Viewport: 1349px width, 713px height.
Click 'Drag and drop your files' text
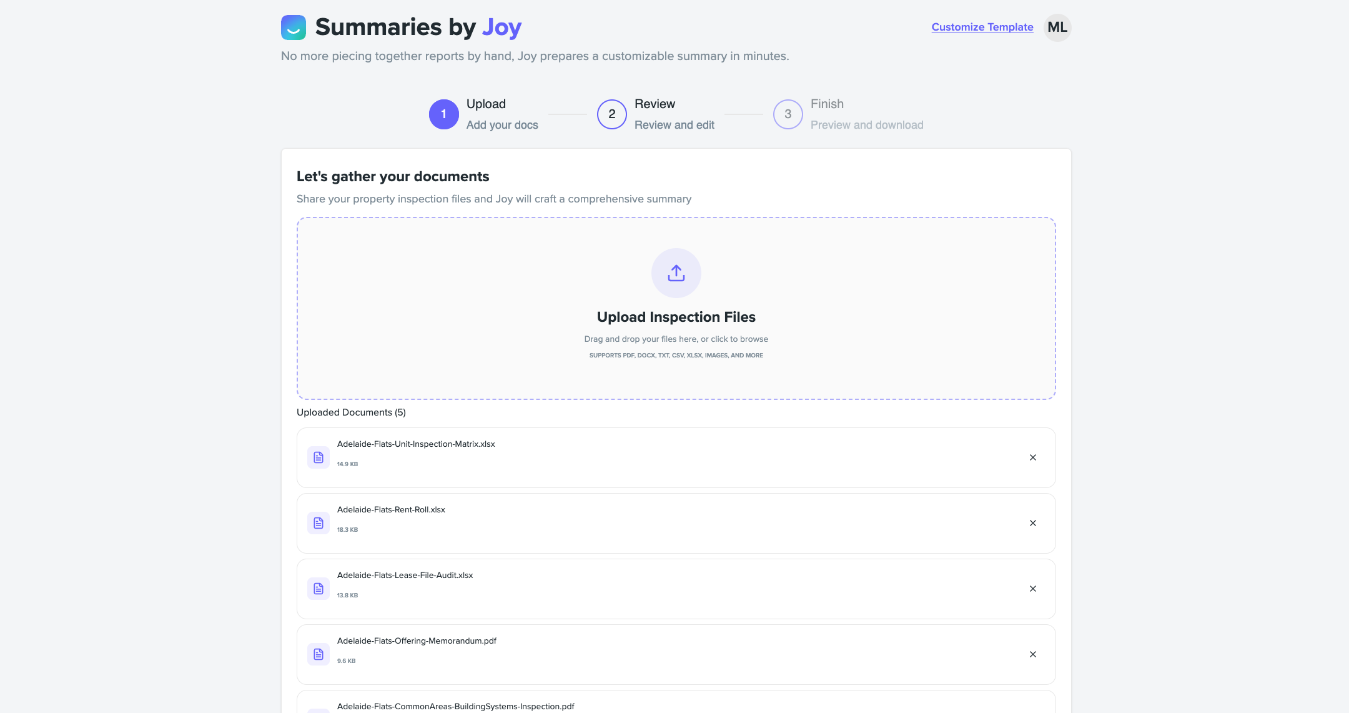click(676, 339)
